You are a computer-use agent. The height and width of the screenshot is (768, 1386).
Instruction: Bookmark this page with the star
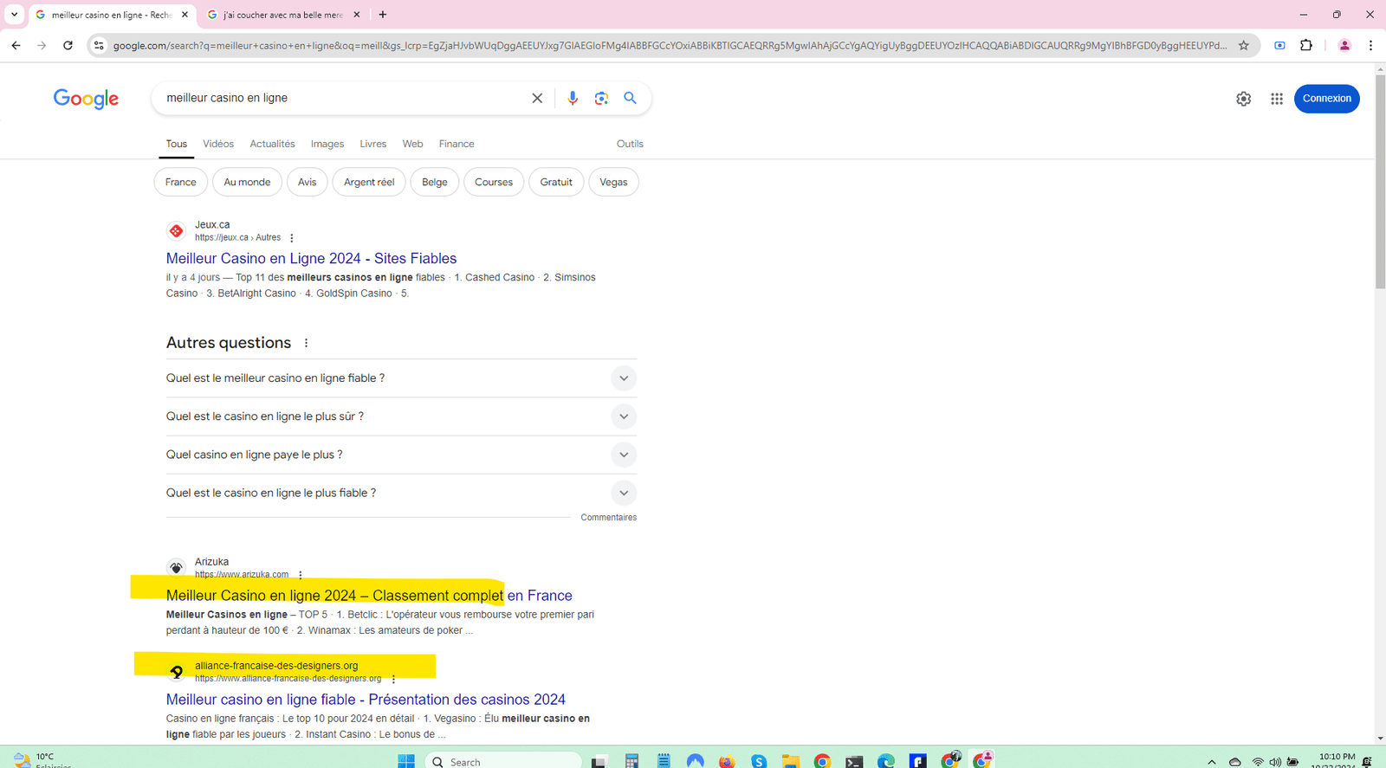click(1244, 45)
